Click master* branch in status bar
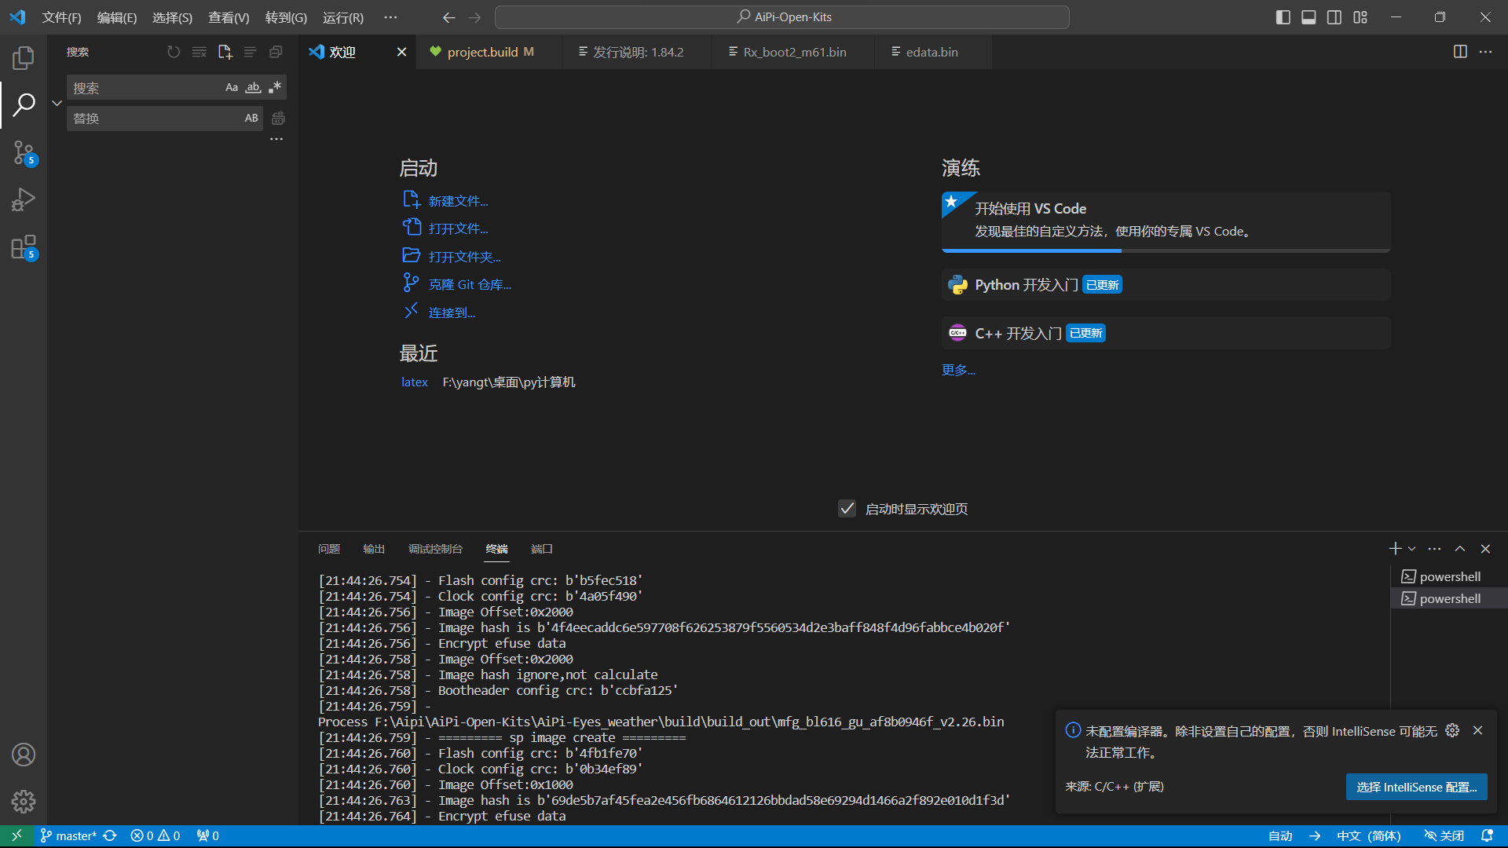This screenshot has height=848, width=1508. pyautogui.click(x=68, y=835)
